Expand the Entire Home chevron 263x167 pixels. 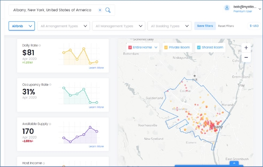point(156,47)
